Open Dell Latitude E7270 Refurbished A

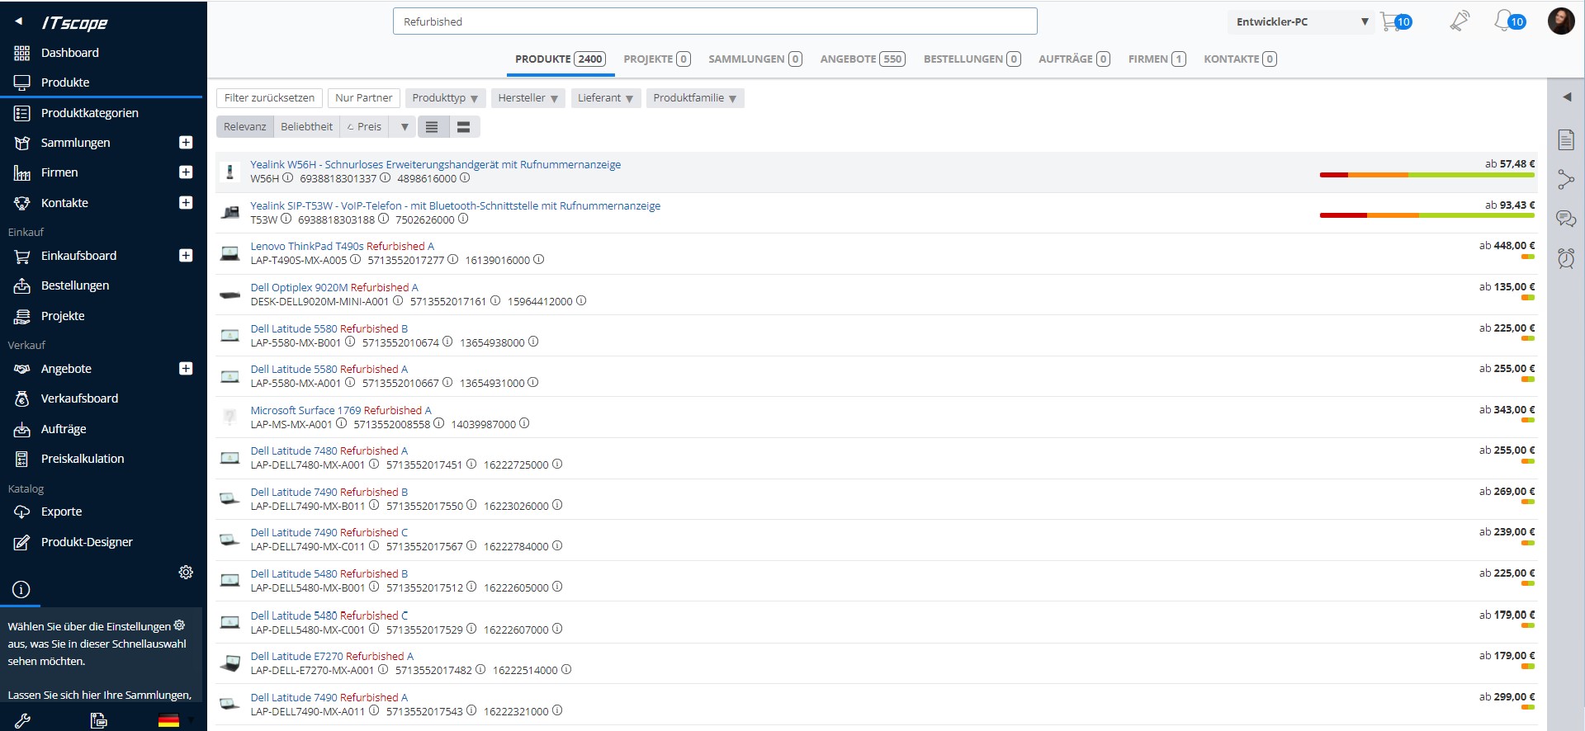coord(332,657)
